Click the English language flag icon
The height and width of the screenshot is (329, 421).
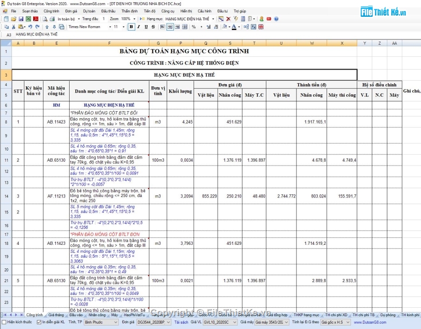pos(261,27)
